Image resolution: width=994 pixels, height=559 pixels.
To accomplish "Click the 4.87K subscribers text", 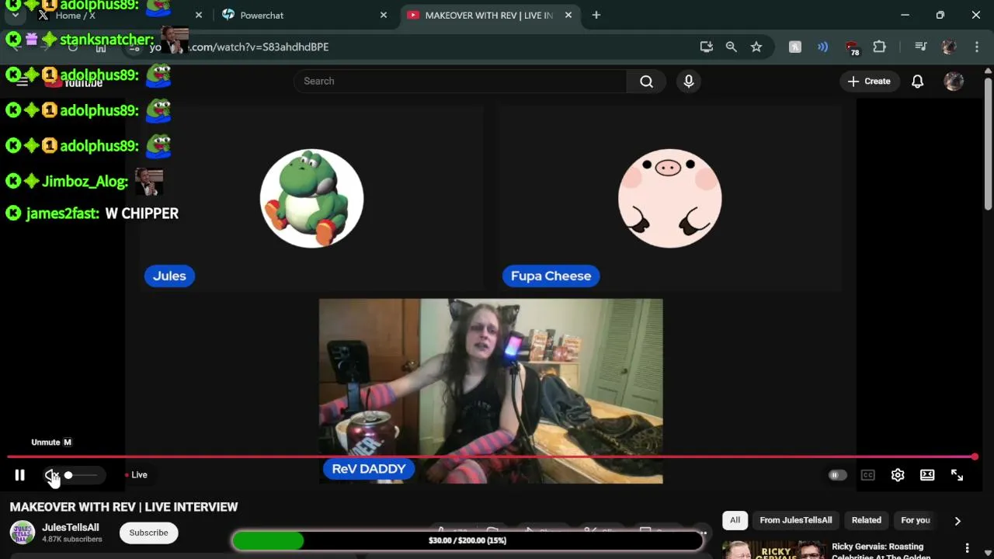I will [x=71, y=539].
